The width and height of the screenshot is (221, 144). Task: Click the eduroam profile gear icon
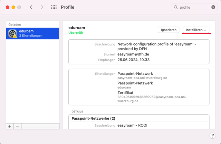13,33
